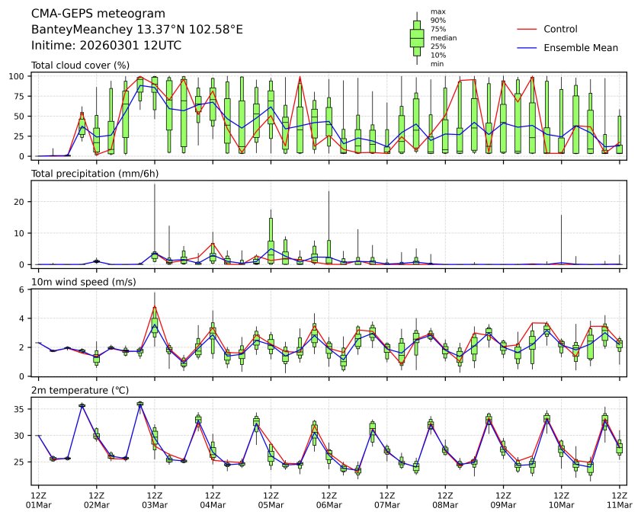Click the 12Z 05Mar time axis label
Viewport: 641px width, 518px height.
click(271, 500)
